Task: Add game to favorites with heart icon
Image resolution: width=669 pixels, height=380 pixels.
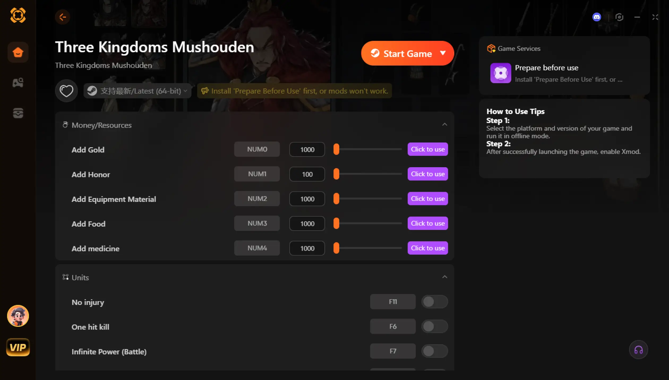Action: click(x=66, y=91)
